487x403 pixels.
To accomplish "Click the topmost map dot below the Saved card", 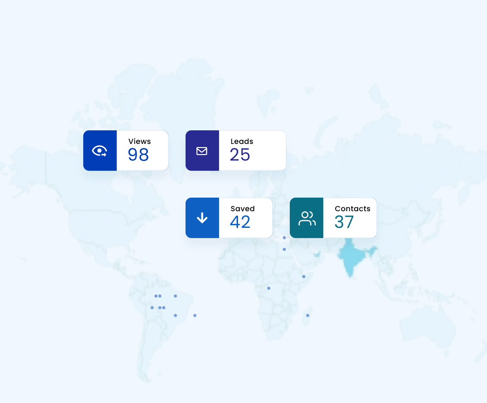I will coord(284,238).
